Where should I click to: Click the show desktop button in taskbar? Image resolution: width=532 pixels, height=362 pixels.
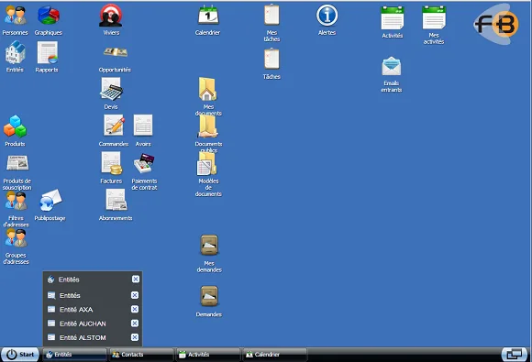[515, 355]
